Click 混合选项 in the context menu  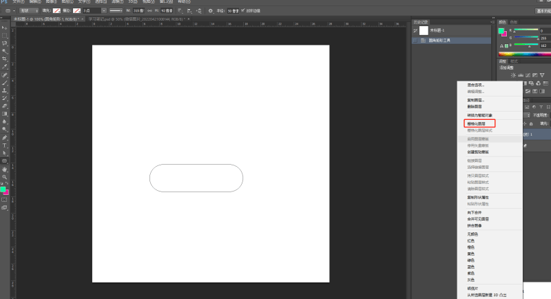pos(475,85)
